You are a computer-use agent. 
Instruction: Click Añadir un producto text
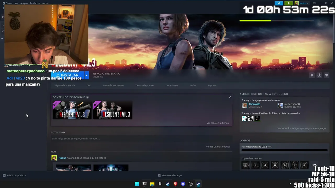tap(16, 175)
